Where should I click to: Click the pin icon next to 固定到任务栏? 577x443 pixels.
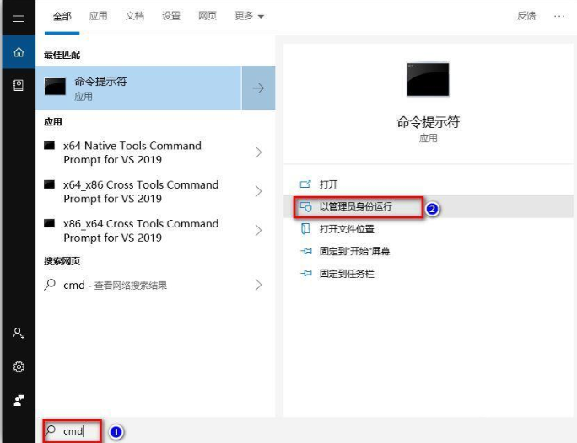point(306,273)
